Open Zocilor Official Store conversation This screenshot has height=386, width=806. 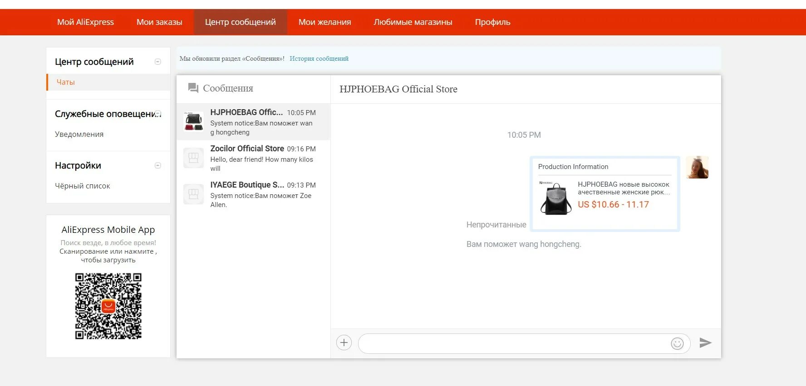[x=253, y=158]
